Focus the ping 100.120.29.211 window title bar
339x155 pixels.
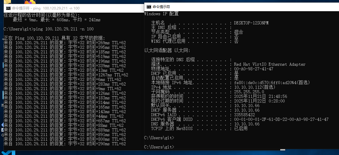pyautogui.click(x=72, y=8)
